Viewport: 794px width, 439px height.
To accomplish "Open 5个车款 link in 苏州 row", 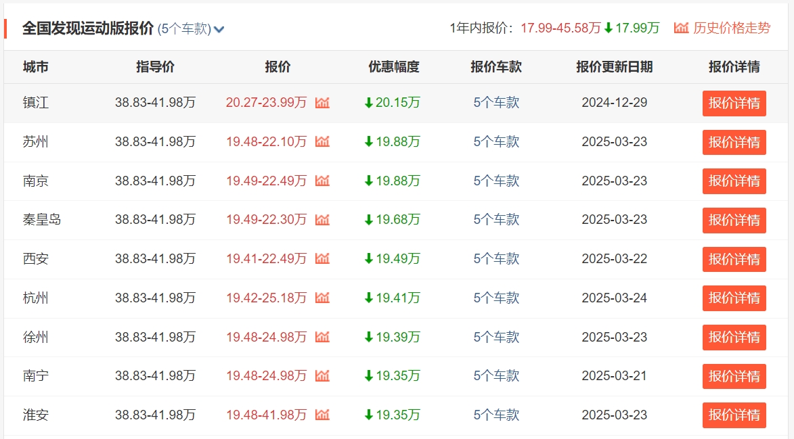I will click(496, 141).
